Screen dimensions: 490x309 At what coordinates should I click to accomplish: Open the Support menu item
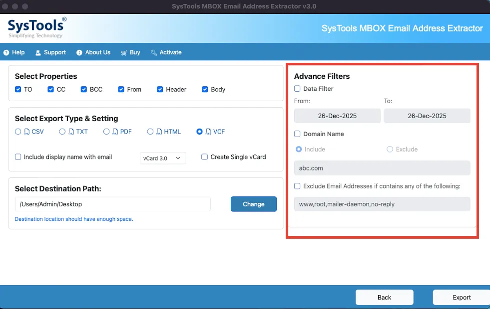pos(50,52)
